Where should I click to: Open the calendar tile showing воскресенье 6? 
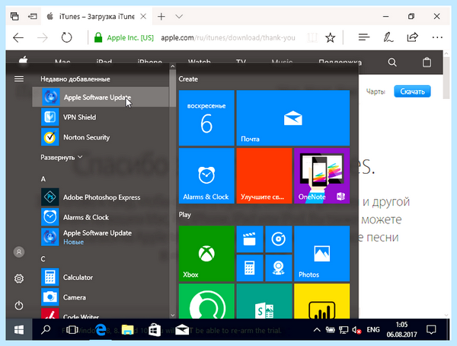click(x=206, y=117)
